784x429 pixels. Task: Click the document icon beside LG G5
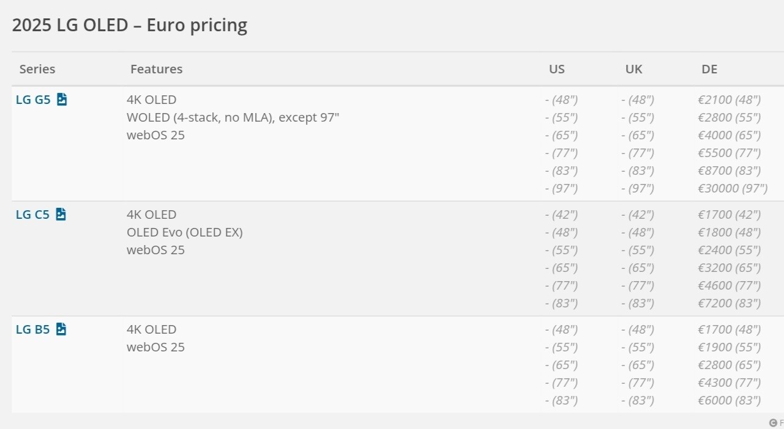(62, 100)
